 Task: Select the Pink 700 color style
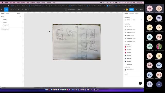129,50
